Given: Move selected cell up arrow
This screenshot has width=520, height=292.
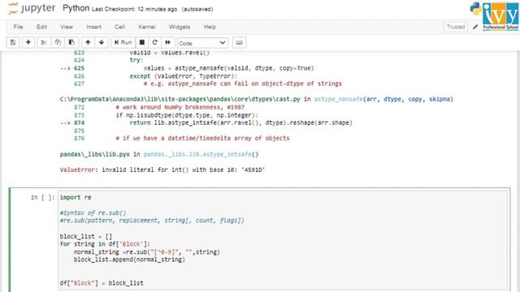Looking at the screenshot, I should click(x=88, y=42).
